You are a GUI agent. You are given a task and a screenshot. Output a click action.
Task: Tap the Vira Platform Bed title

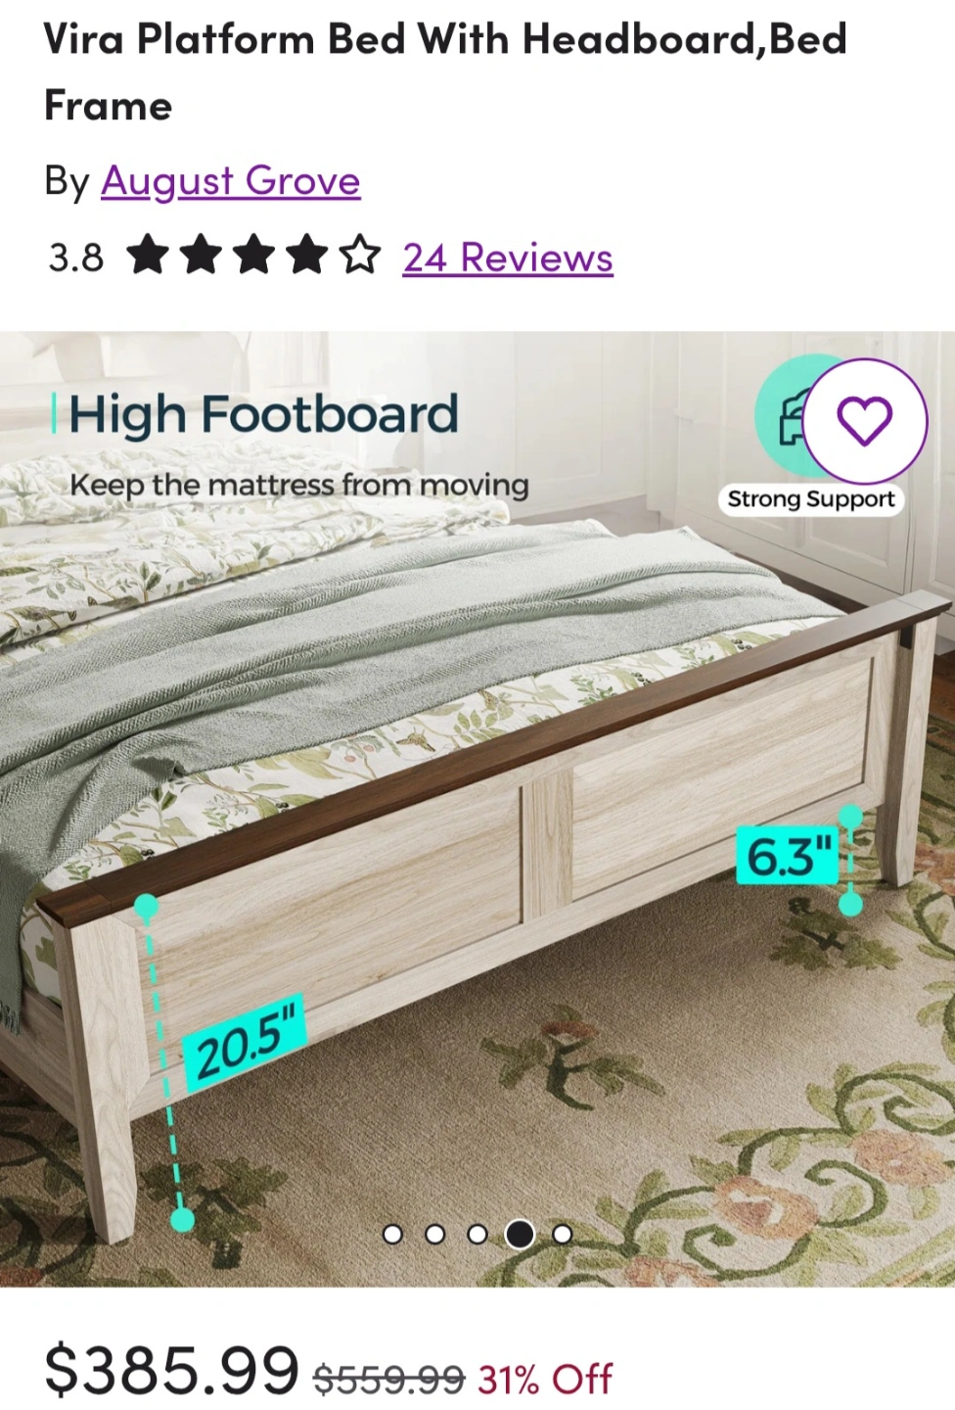(x=445, y=71)
